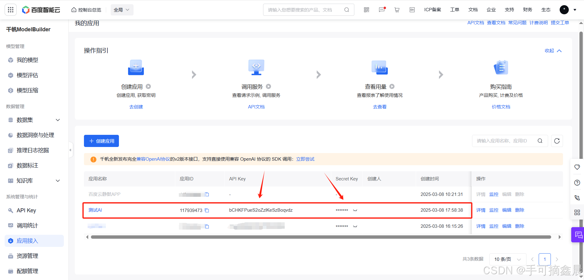Click the table horizontal scrollbar
Viewport: 584px width, 280px height.
pos(321,237)
